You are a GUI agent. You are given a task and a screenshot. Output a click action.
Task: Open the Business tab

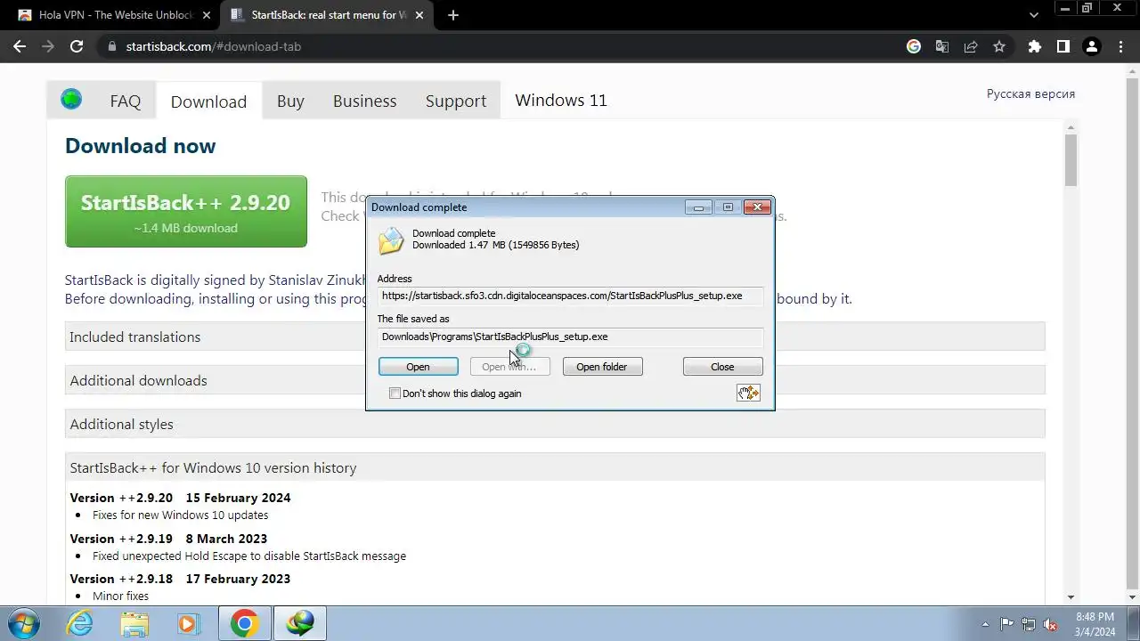pyautogui.click(x=364, y=101)
